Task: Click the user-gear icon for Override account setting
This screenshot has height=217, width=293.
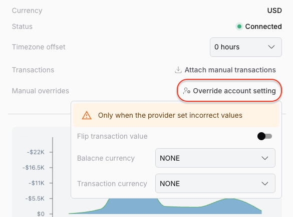Action: coord(187,91)
